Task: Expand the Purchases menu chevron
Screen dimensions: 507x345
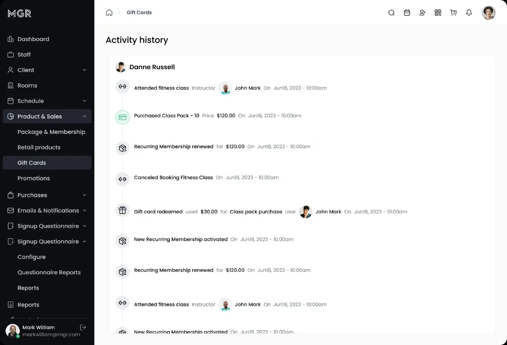Action: coord(84,195)
